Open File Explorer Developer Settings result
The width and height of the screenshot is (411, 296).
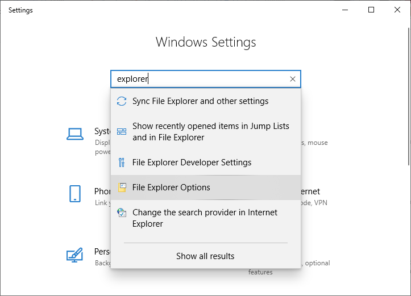206,162
